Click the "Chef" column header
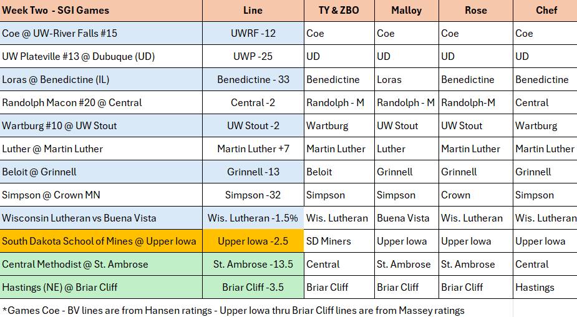577x317 pixels. click(545, 11)
